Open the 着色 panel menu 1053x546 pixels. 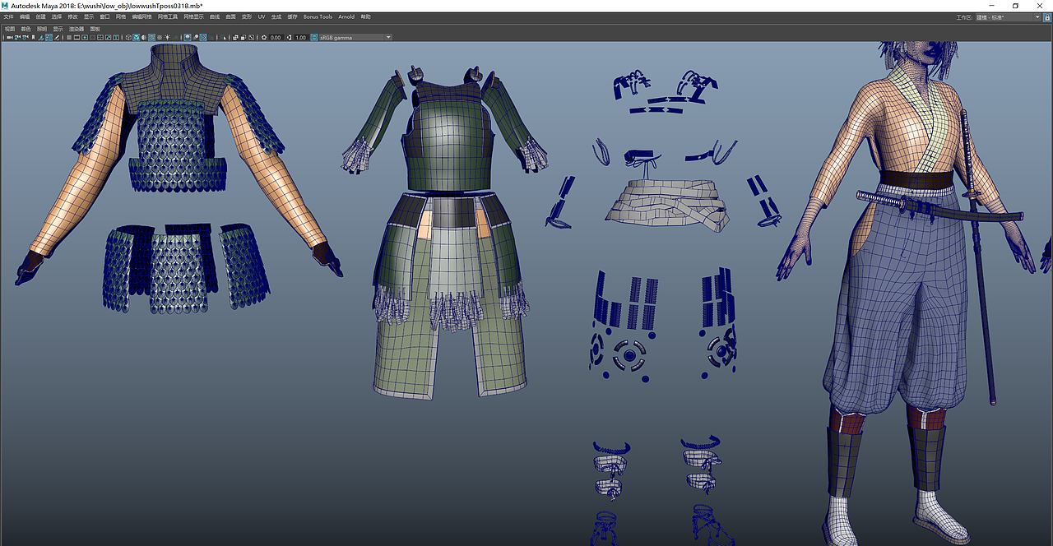(26, 29)
